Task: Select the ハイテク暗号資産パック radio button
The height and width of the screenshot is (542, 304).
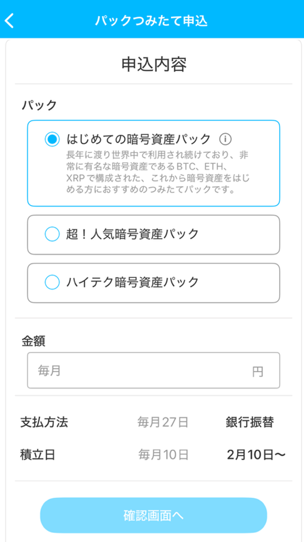Action: point(52,282)
